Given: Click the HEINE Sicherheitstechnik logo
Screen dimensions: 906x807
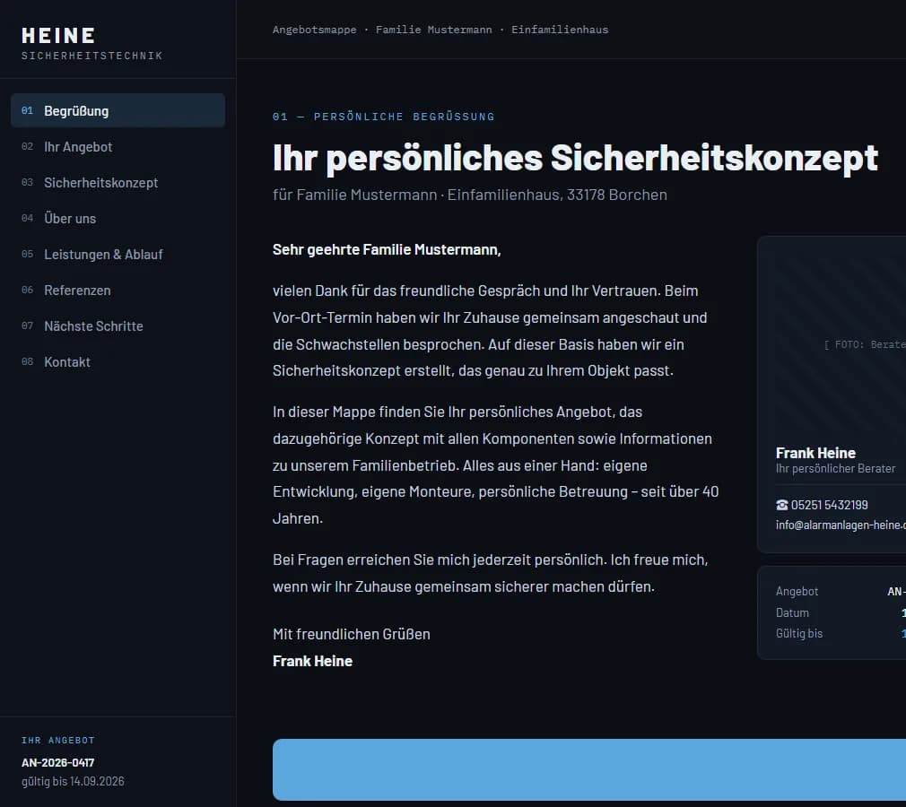Looking at the screenshot, I should [91, 43].
